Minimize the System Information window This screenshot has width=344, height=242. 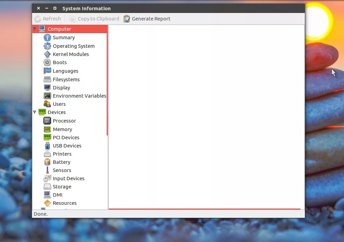pyautogui.click(x=47, y=8)
